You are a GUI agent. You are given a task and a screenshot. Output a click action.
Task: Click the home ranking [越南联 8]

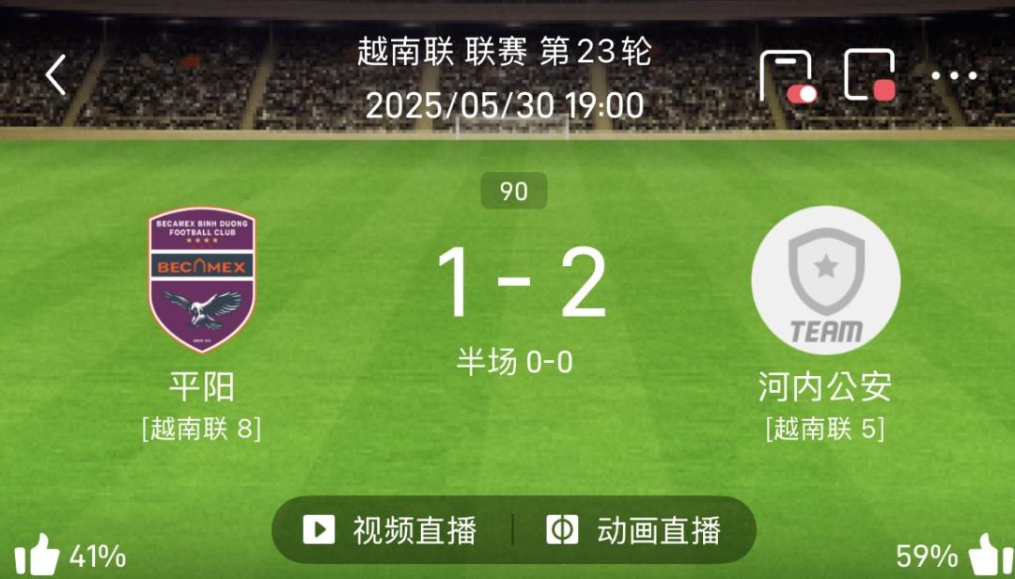tap(201, 429)
